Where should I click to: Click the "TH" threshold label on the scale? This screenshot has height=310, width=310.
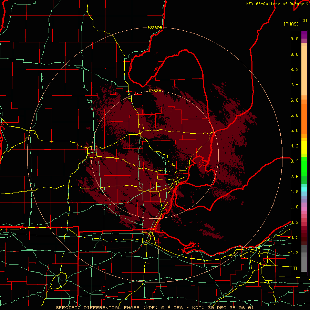296,268
